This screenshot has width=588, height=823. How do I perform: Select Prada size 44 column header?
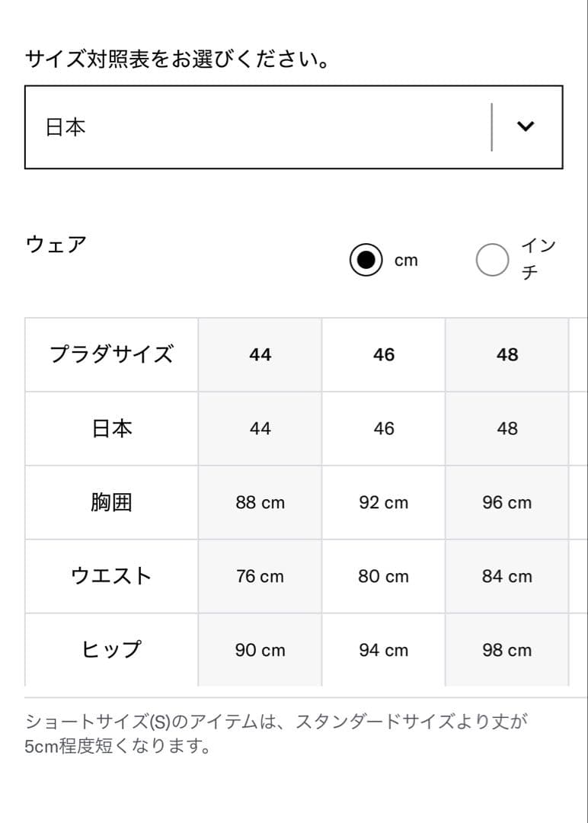tap(260, 354)
